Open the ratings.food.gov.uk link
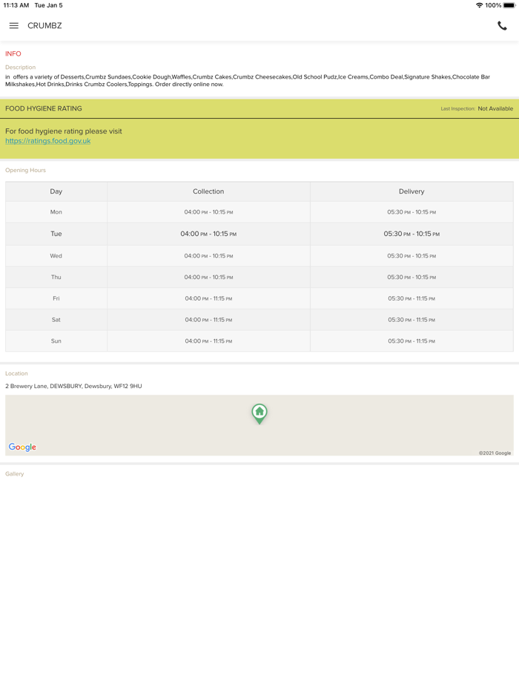The height and width of the screenshot is (693, 519). [47, 141]
